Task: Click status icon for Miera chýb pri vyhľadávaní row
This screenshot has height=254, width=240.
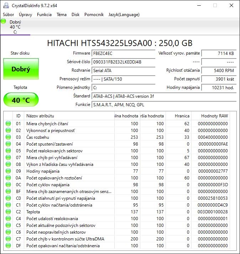Action: pos(8,157)
